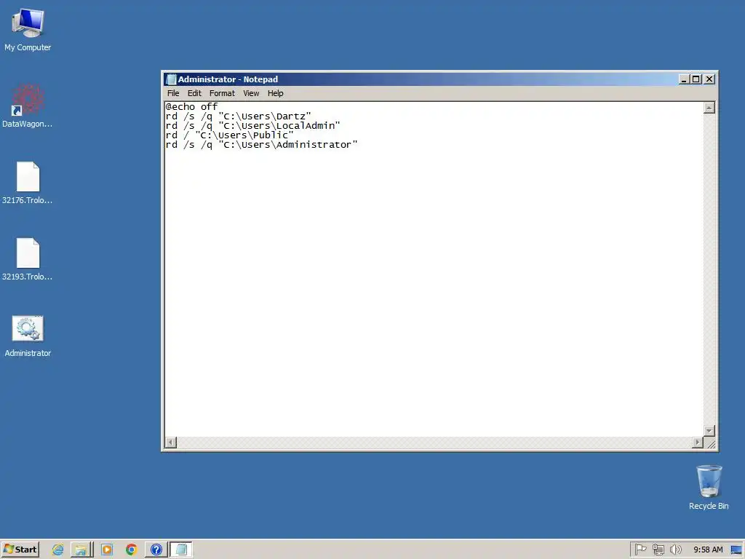Click the '@echo off' line
745x559 pixels.
(x=191, y=106)
